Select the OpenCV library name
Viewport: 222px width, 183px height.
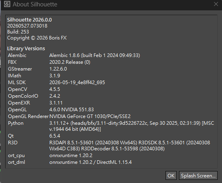18,89
